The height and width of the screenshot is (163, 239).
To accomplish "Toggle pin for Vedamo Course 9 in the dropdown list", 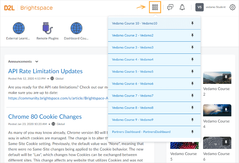I will pyautogui.click(x=192, y=120).
